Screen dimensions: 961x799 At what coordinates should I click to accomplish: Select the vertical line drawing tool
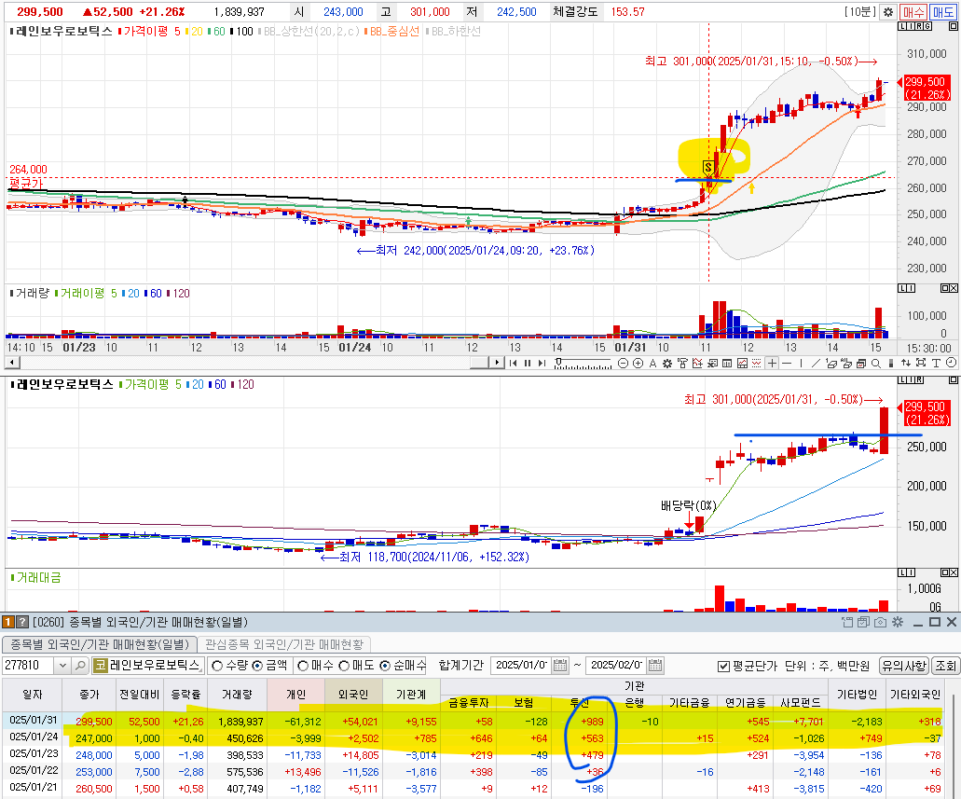point(801,363)
